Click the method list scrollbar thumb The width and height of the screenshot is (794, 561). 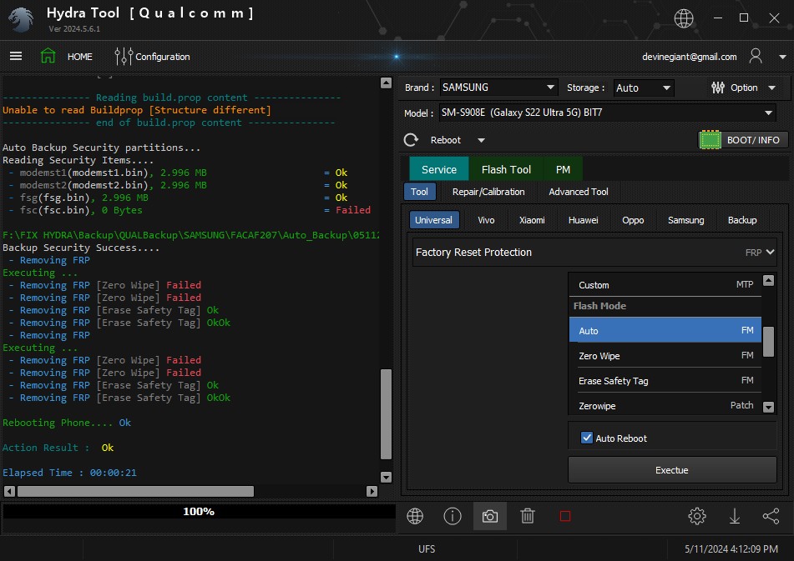(768, 342)
